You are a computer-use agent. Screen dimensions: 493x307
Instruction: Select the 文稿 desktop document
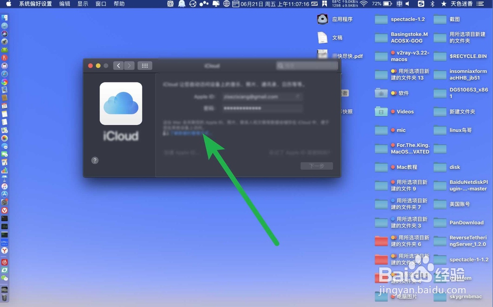(x=330, y=38)
